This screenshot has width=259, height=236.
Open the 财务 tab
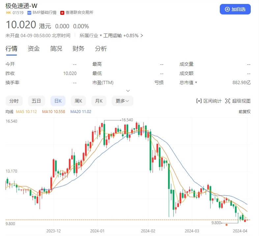click(78, 49)
